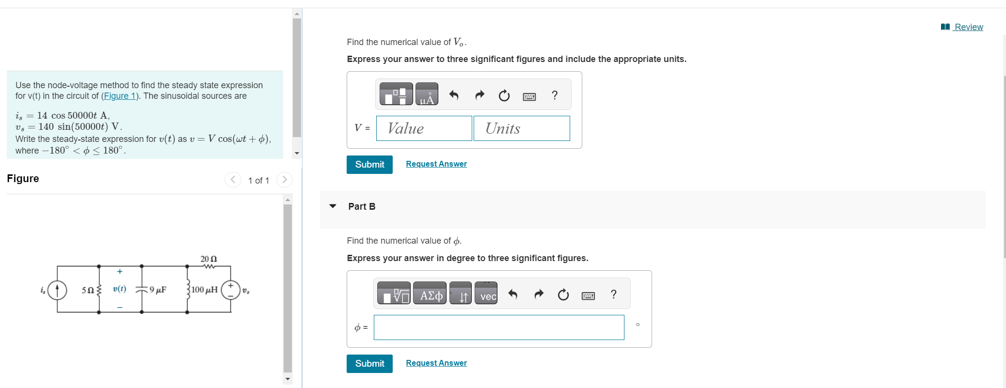Collapse the Part B section

pyautogui.click(x=332, y=206)
